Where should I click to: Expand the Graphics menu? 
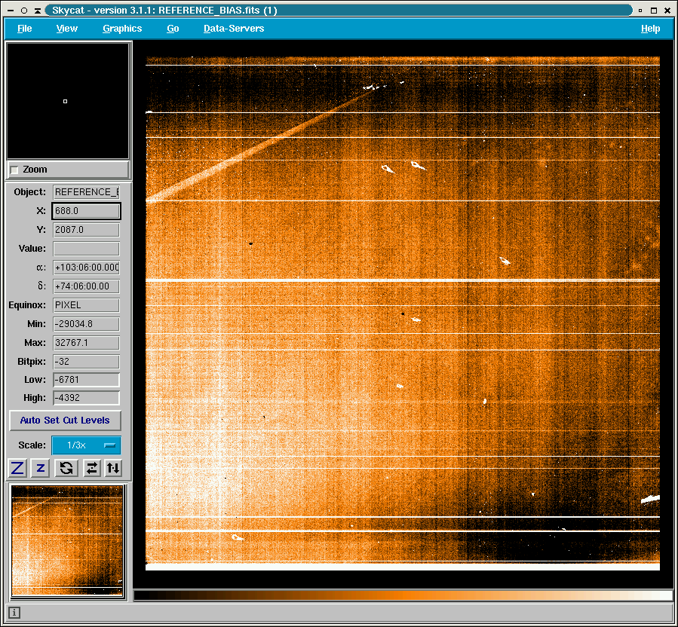[122, 29]
